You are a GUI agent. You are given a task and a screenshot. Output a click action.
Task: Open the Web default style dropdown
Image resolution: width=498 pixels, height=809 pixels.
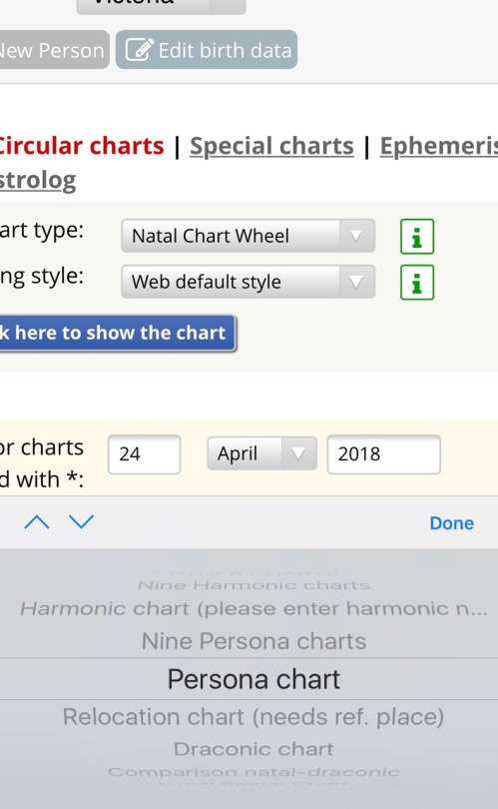point(248,282)
